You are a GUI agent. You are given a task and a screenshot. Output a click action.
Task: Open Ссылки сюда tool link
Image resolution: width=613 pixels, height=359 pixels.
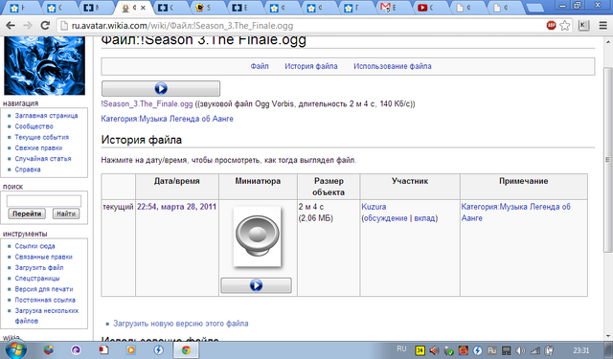tap(34, 246)
